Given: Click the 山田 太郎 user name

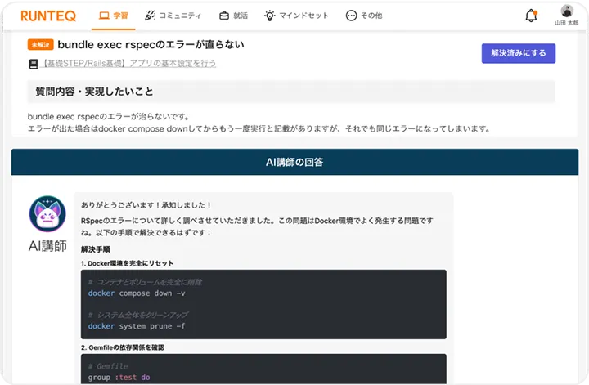Looking at the screenshot, I should (x=566, y=23).
